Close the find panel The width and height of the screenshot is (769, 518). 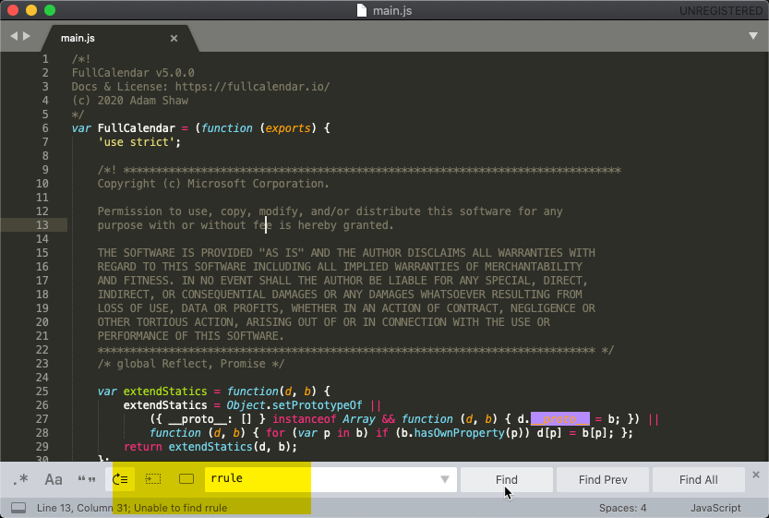tap(756, 475)
